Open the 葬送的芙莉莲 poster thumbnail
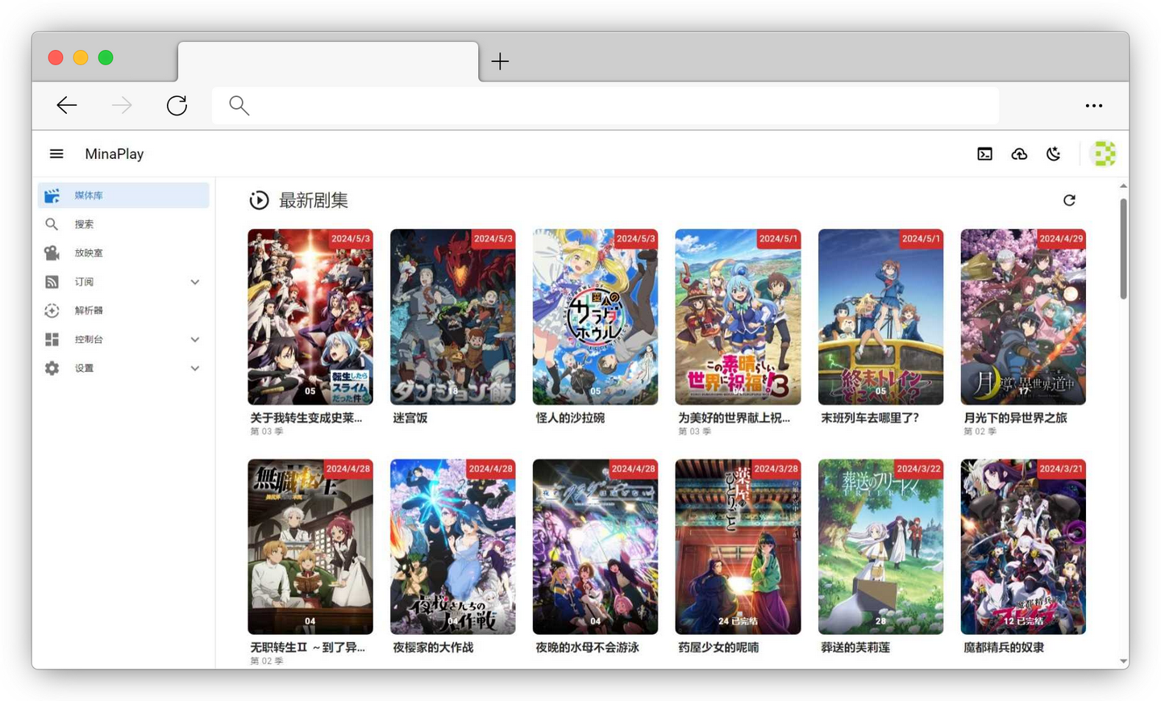This screenshot has height=701, width=1161. [880, 547]
